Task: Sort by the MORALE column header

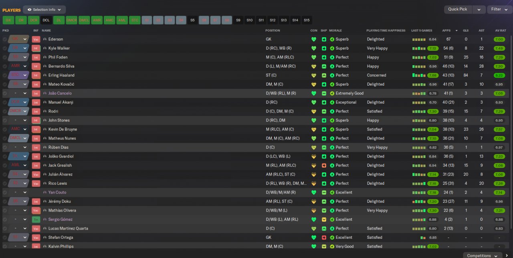Action: click(x=335, y=30)
